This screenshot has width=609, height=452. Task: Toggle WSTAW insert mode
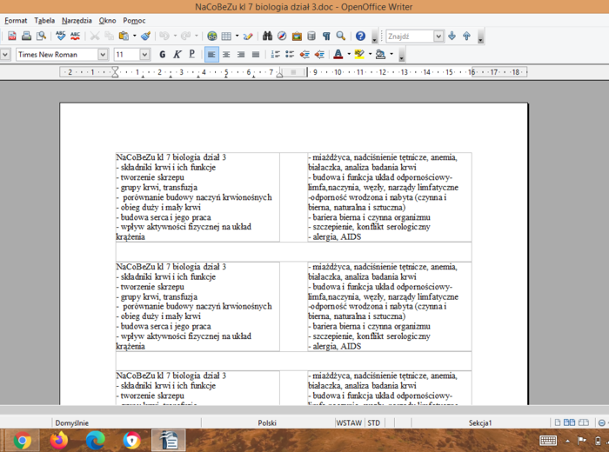(x=349, y=423)
